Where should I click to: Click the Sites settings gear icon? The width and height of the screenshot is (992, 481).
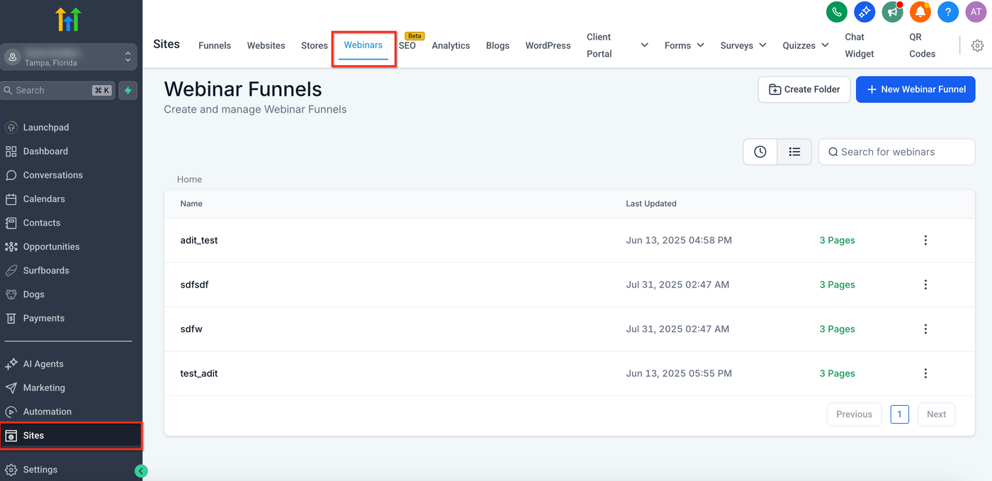click(977, 45)
